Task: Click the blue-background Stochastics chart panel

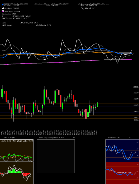Action: tap(122, 151)
